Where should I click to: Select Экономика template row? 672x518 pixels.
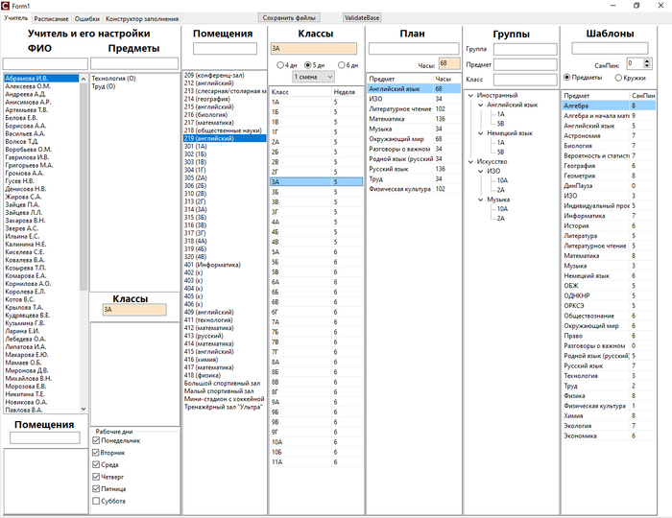609,436
